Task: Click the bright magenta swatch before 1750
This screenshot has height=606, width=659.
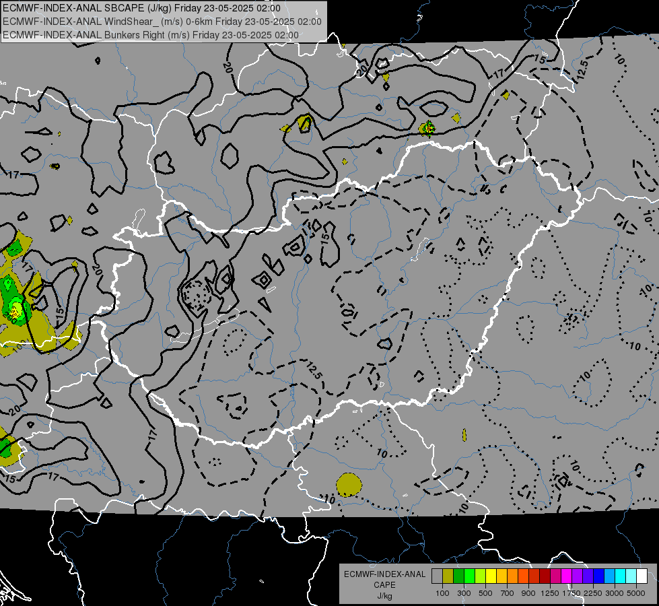Action: tap(567, 576)
